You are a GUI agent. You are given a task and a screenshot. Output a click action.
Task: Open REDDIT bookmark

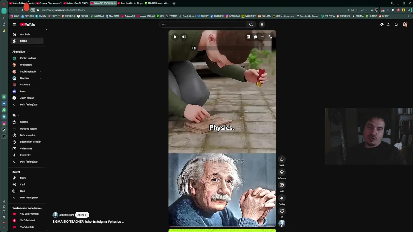[x=384, y=16]
